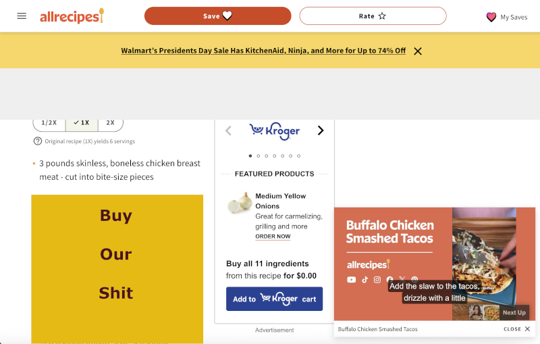Open My Saves heart icon
The image size is (540, 344).
491,17
